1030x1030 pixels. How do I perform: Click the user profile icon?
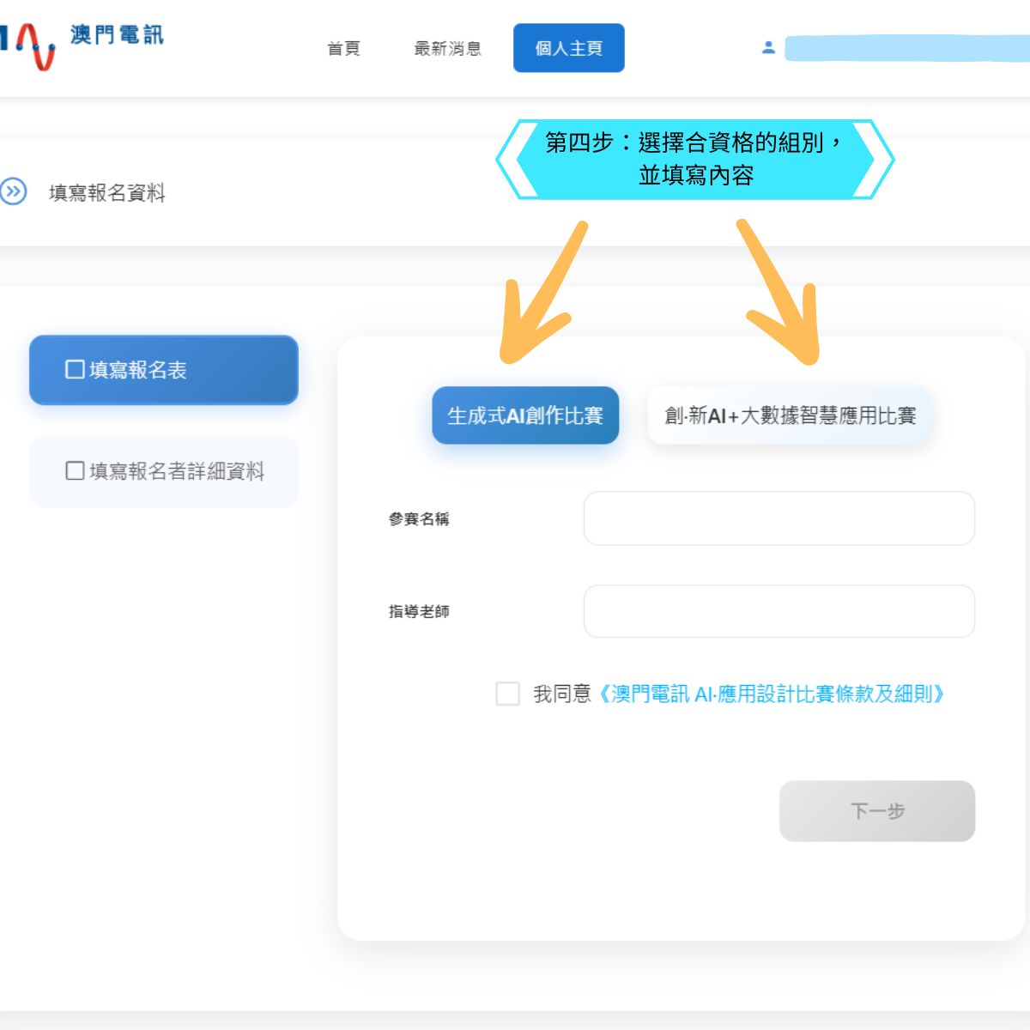point(768,48)
